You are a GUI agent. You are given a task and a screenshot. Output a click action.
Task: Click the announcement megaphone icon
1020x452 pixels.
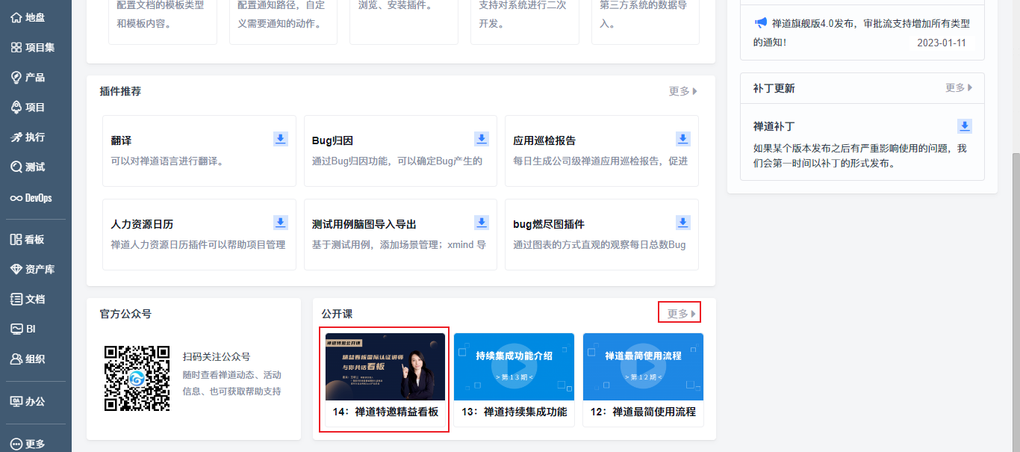click(x=760, y=22)
